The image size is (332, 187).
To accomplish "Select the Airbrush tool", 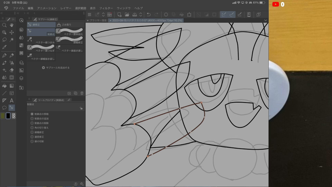I will (x=12, y=63).
